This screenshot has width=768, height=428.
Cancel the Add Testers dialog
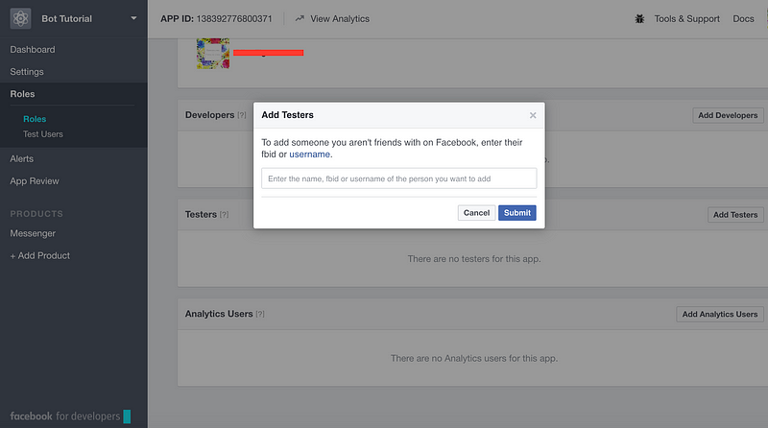click(476, 212)
